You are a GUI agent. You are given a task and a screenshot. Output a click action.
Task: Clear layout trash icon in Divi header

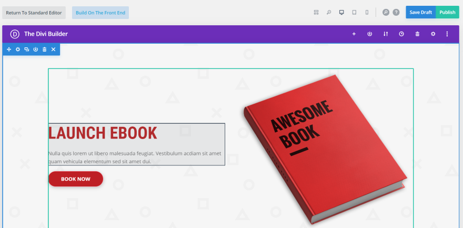pyautogui.click(x=417, y=34)
